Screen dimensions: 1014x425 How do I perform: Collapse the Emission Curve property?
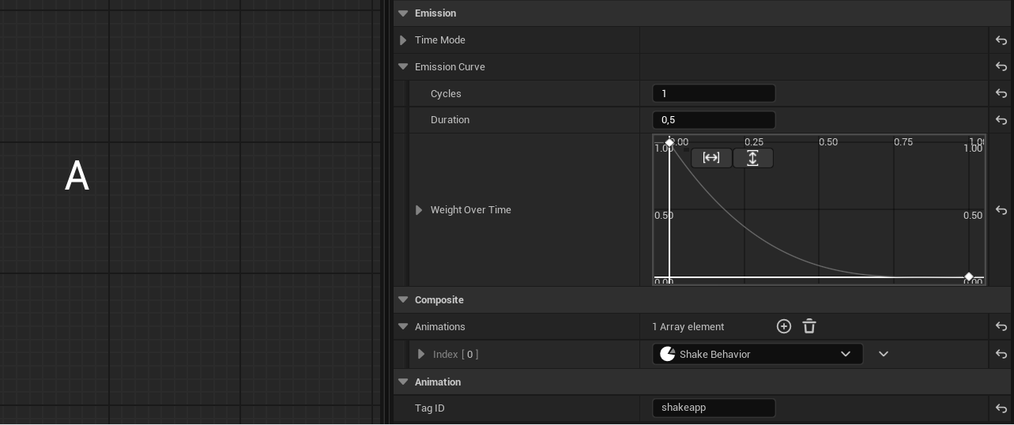403,67
